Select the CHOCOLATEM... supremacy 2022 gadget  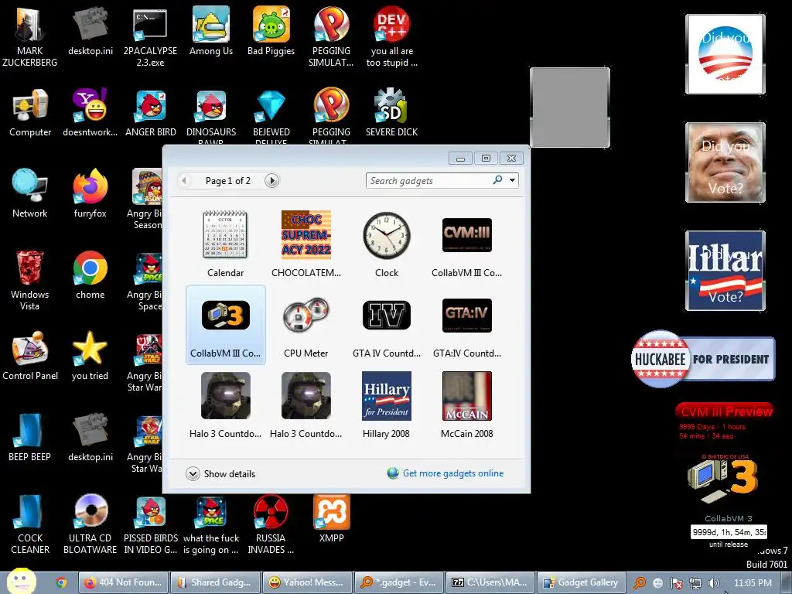click(306, 244)
